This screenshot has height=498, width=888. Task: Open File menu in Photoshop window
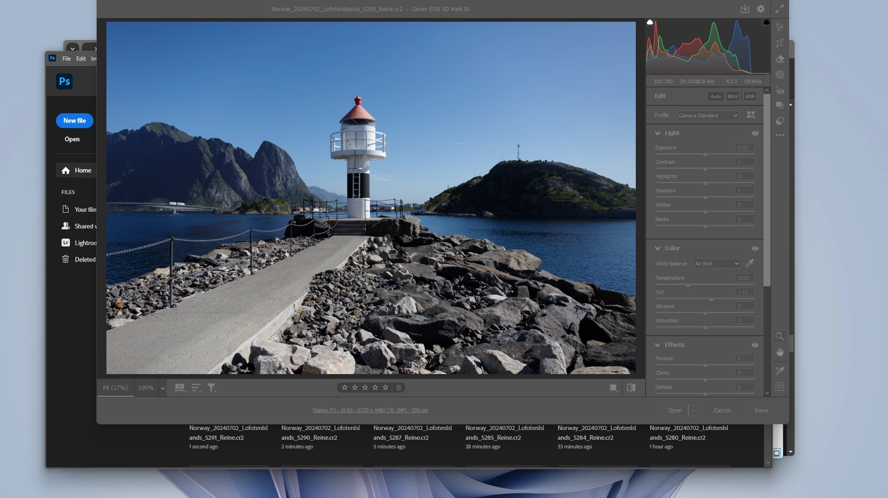click(67, 59)
